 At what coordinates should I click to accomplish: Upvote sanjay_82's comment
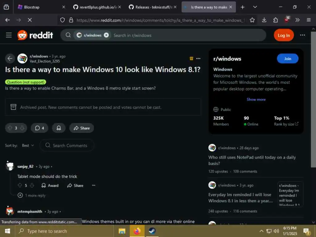(x=20, y=185)
